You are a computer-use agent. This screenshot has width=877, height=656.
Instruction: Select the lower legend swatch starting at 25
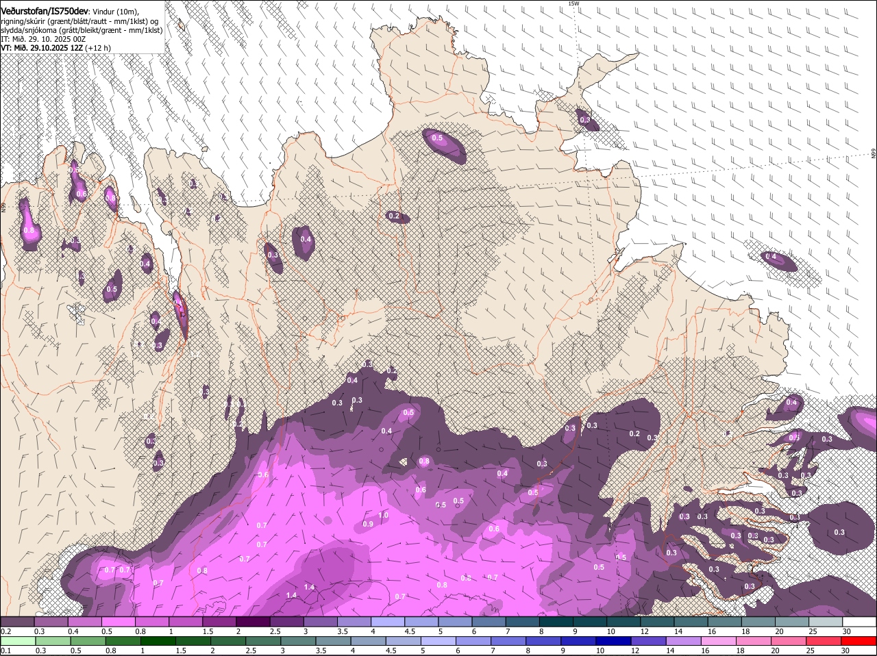click(x=825, y=640)
